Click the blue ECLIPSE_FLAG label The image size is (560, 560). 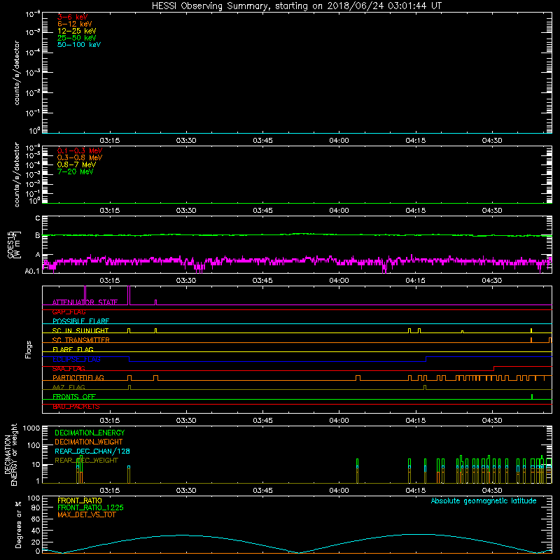(x=76, y=359)
